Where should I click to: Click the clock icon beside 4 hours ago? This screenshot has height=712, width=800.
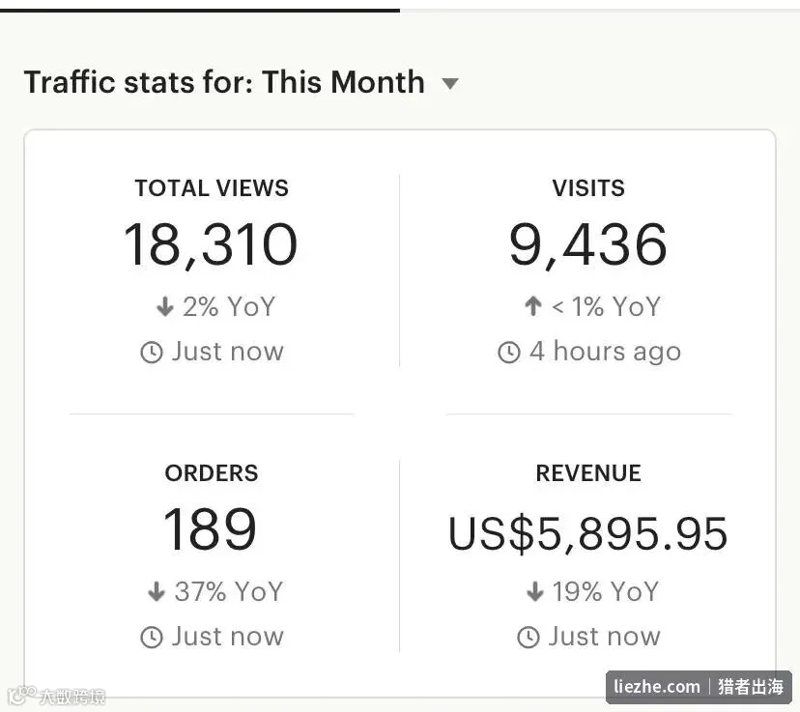tap(508, 353)
